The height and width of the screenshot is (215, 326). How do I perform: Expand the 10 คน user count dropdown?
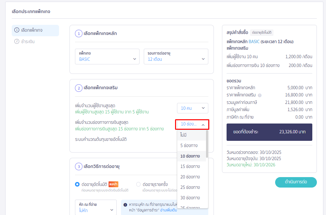[192, 108]
